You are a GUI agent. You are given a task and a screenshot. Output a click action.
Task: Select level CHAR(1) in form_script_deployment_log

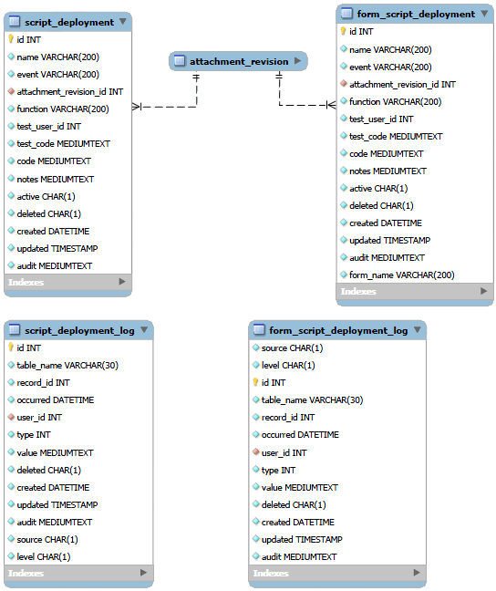click(x=288, y=365)
